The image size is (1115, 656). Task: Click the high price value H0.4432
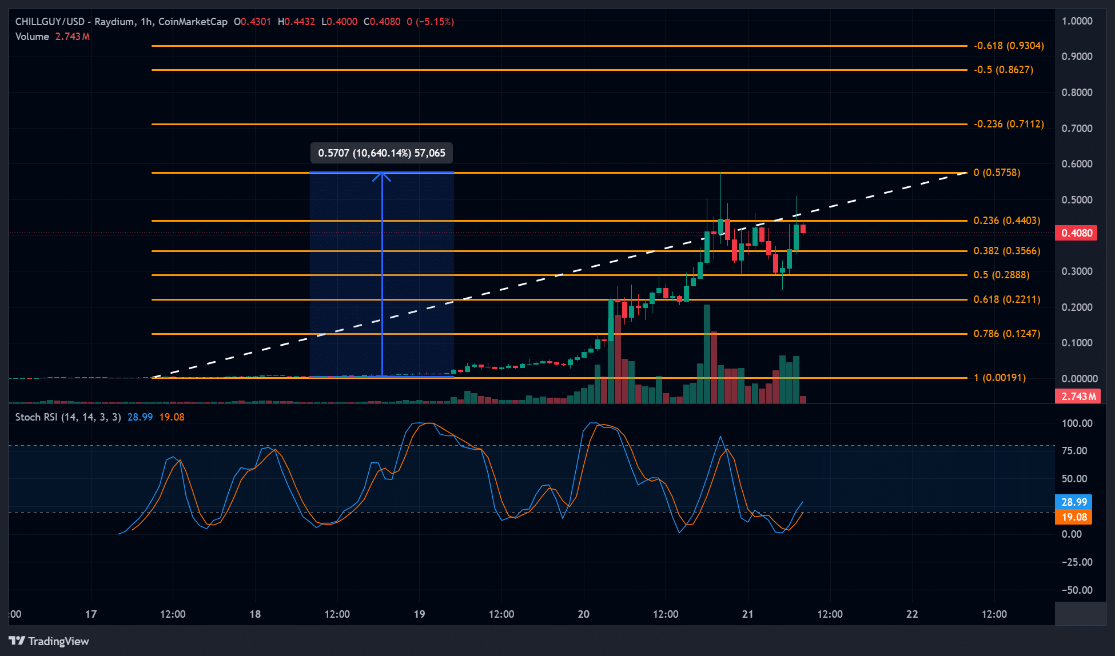point(296,22)
